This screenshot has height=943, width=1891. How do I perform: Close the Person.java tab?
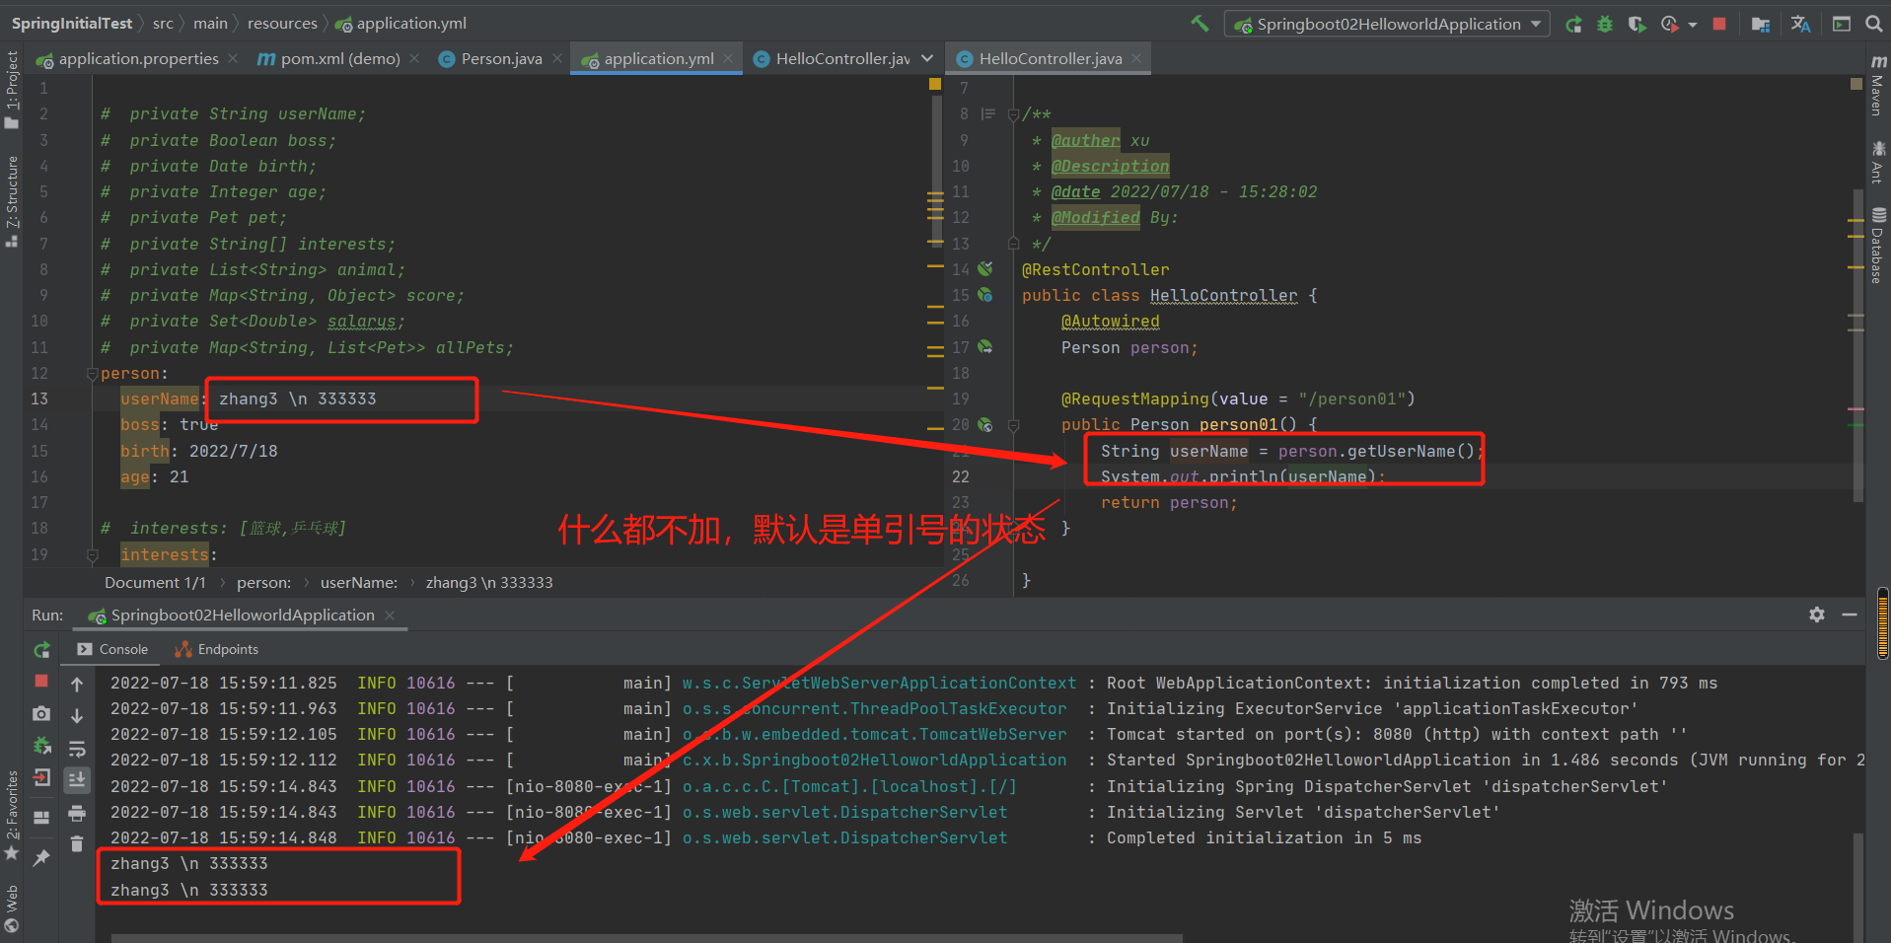557,59
